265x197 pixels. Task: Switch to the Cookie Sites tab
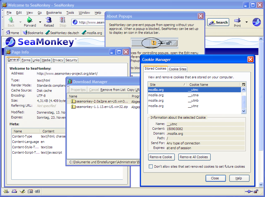(177, 69)
